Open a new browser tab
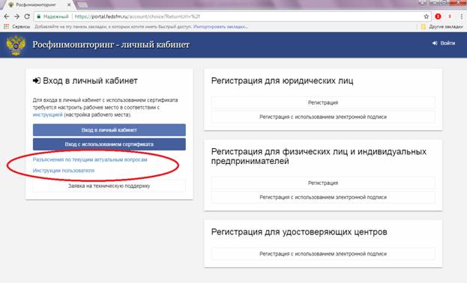The height and width of the screenshot is (283, 467). coord(82,4)
